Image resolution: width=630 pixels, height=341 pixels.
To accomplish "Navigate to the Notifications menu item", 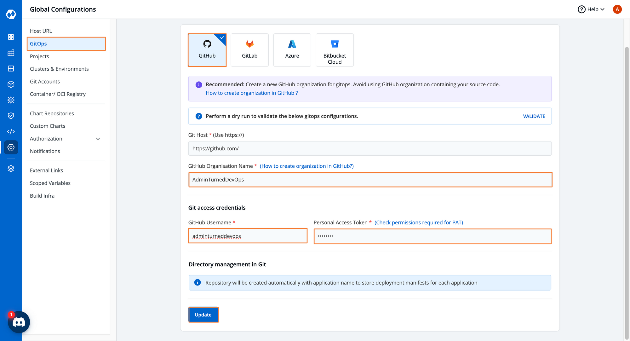I will [x=45, y=151].
